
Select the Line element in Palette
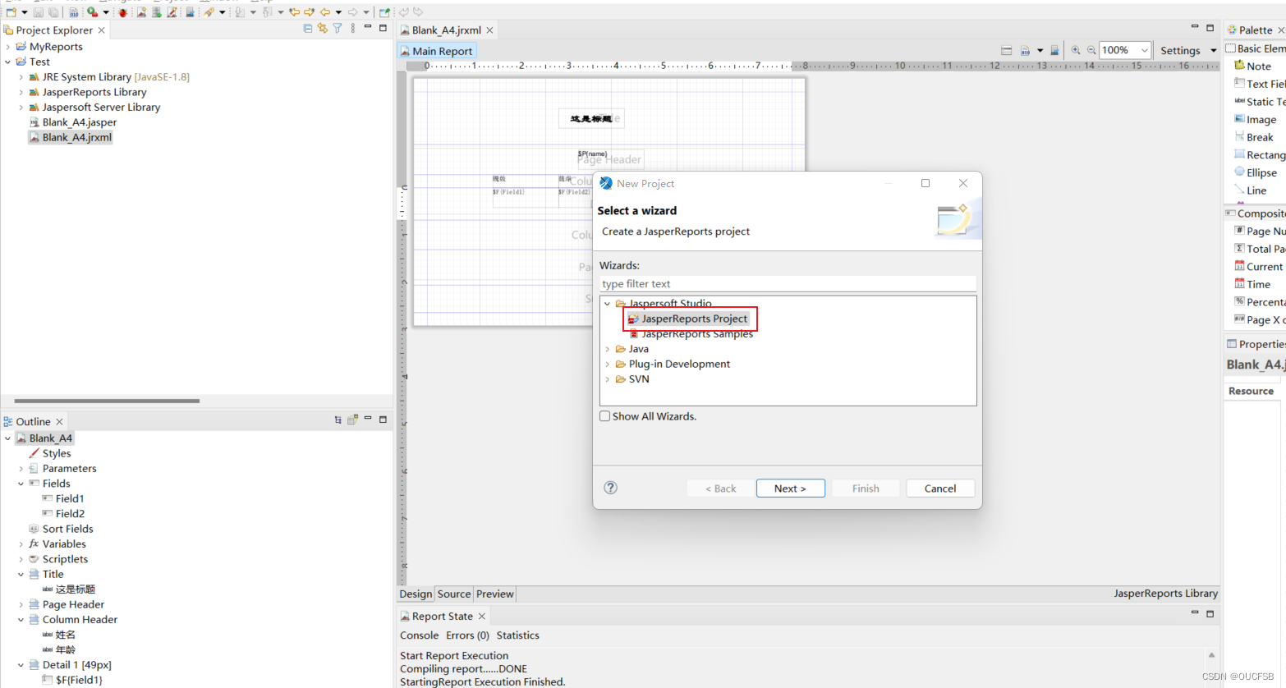1250,190
